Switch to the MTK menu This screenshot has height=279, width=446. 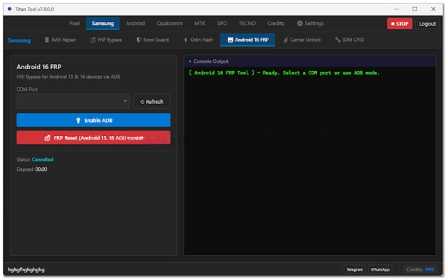coord(199,24)
